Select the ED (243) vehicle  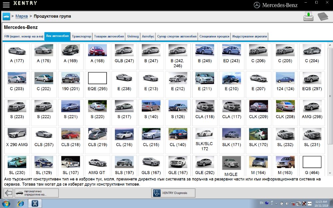(231, 57)
